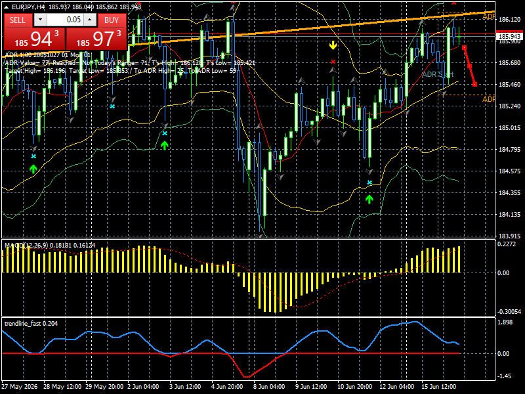Click price axis label 185.015

coord(510,127)
